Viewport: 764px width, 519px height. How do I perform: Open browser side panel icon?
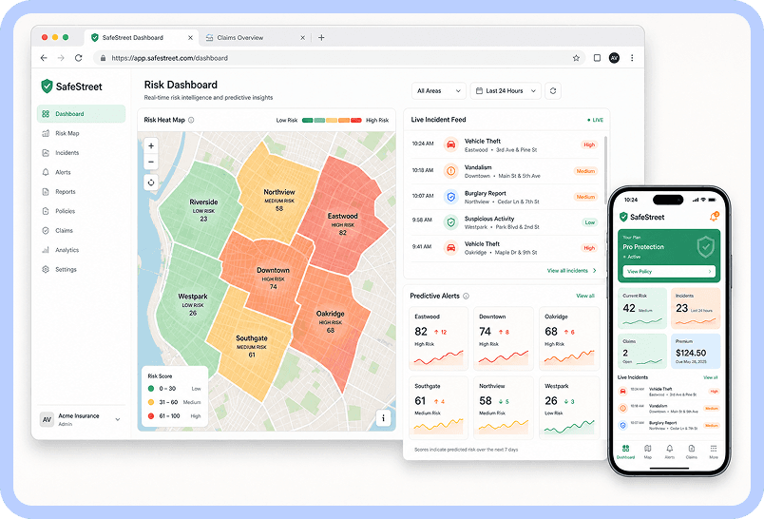tap(597, 58)
